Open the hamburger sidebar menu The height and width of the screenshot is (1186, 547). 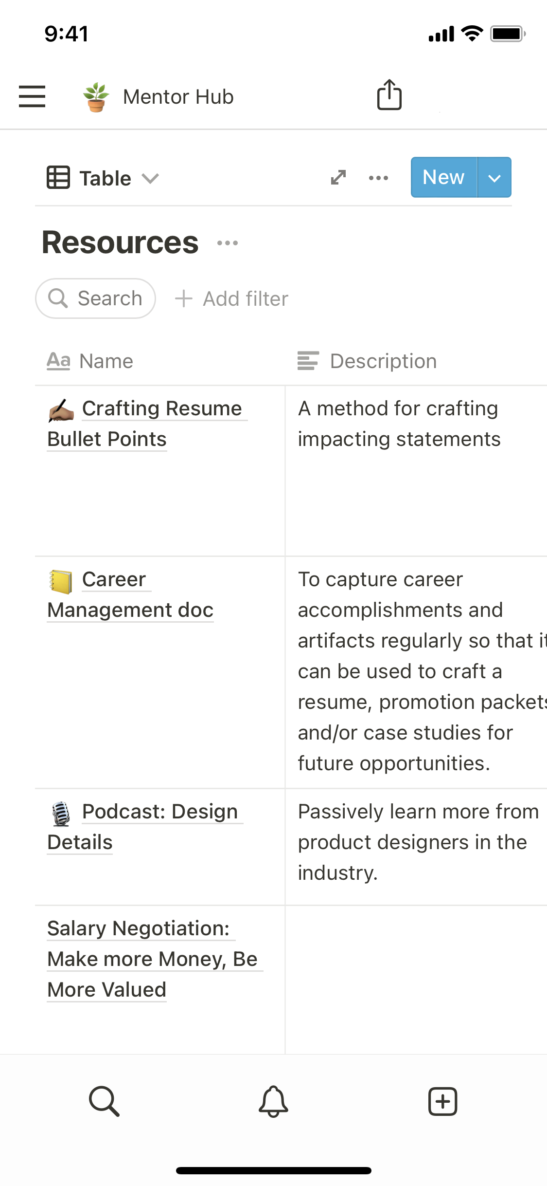(x=32, y=96)
